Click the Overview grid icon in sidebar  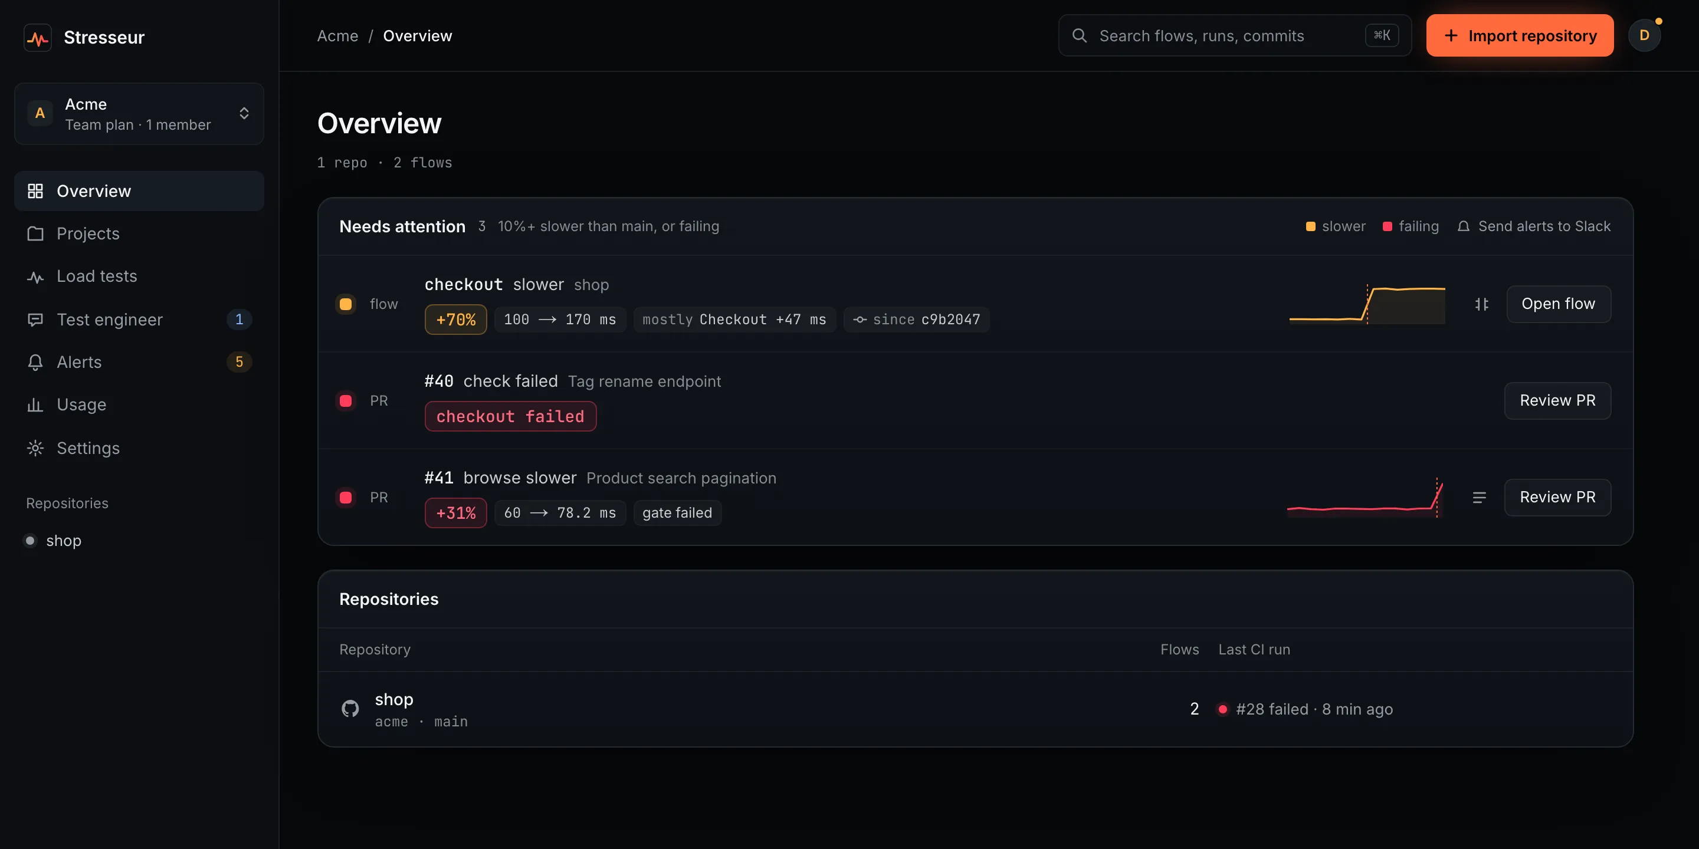tap(35, 191)
